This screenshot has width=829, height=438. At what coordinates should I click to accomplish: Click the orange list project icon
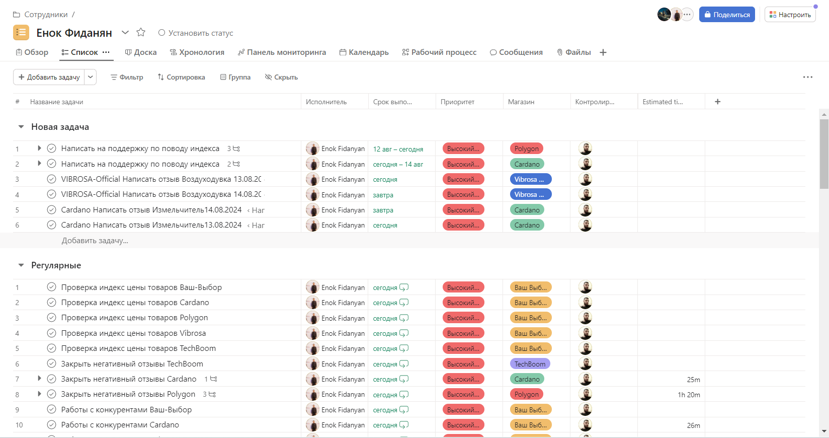tap(21, 32)
